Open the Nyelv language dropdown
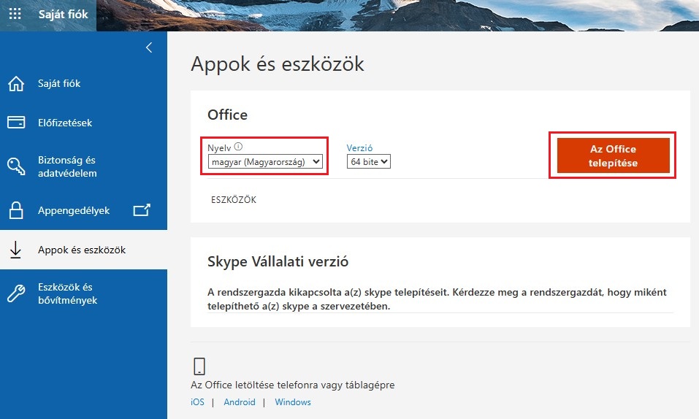The width and height of the screenshot is (699, 419). (x=264, y=162)
